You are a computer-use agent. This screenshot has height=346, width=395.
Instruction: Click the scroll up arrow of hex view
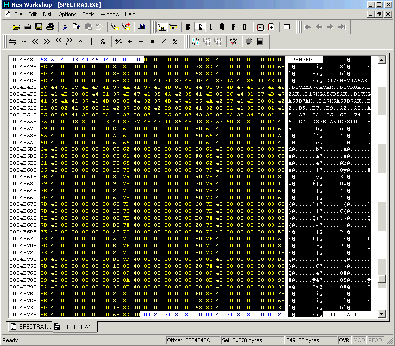click(x=381, y=60)
